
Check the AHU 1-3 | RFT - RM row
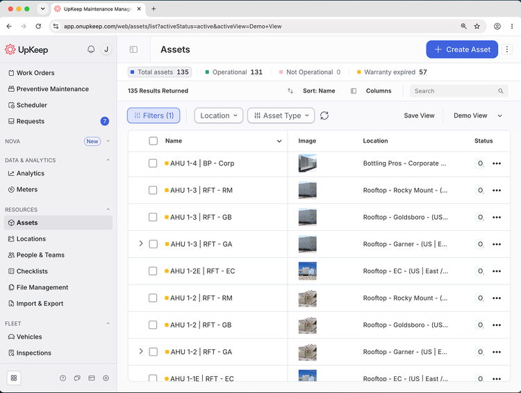153,191
